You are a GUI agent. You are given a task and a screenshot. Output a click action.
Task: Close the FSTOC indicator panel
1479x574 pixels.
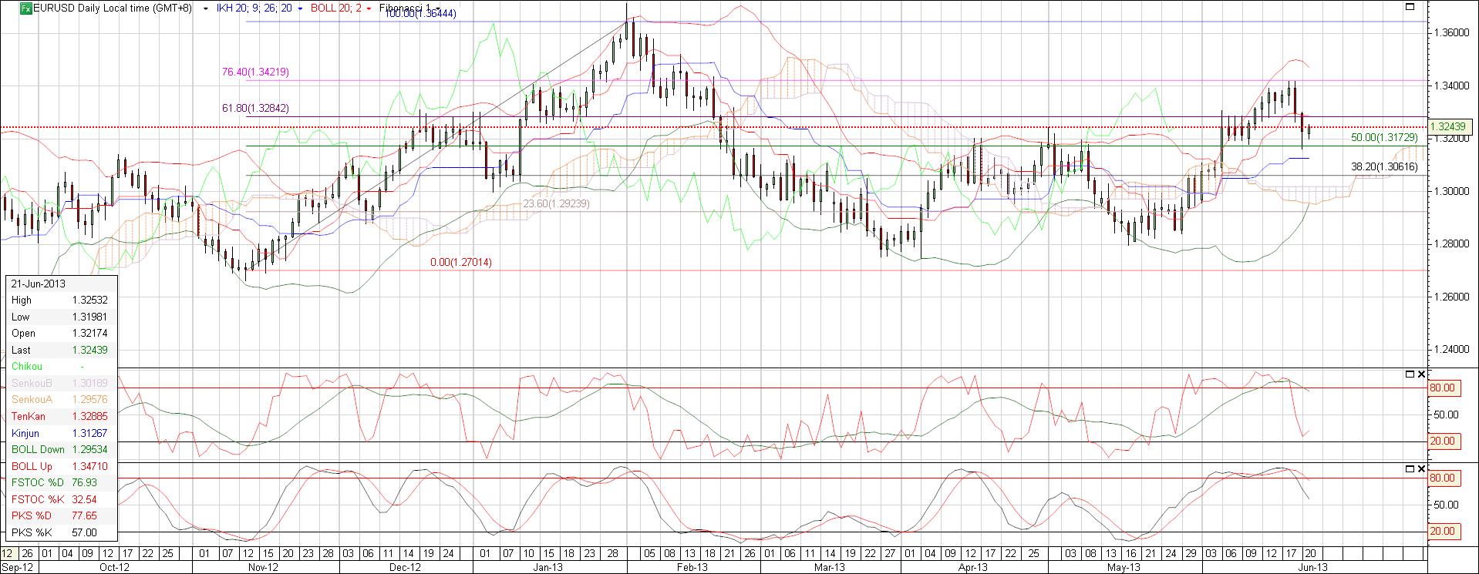[x=1422, y=374]
